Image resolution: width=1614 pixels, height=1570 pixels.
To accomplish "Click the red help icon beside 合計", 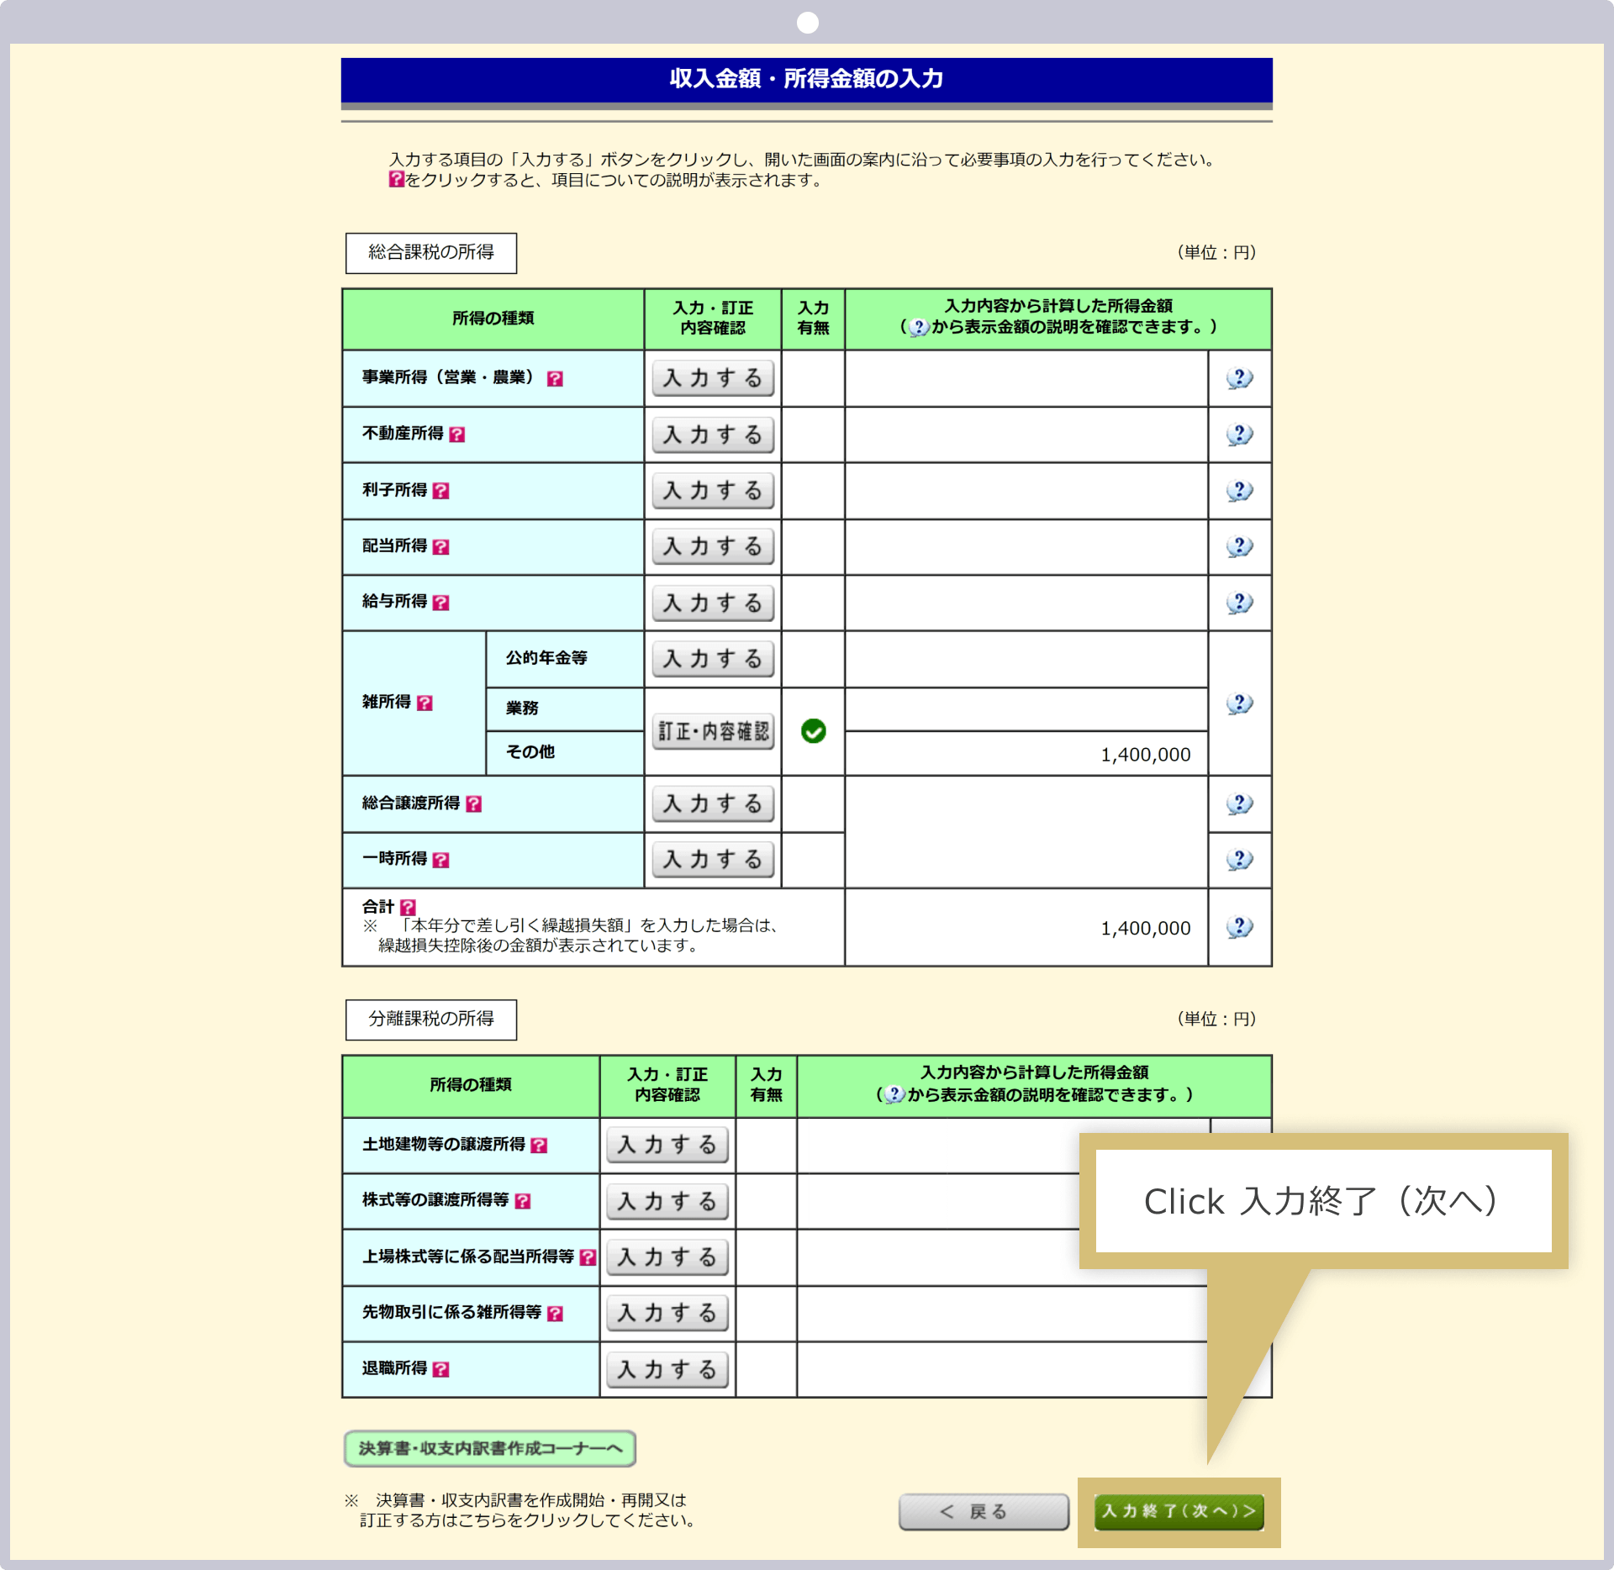I will 408,908.
